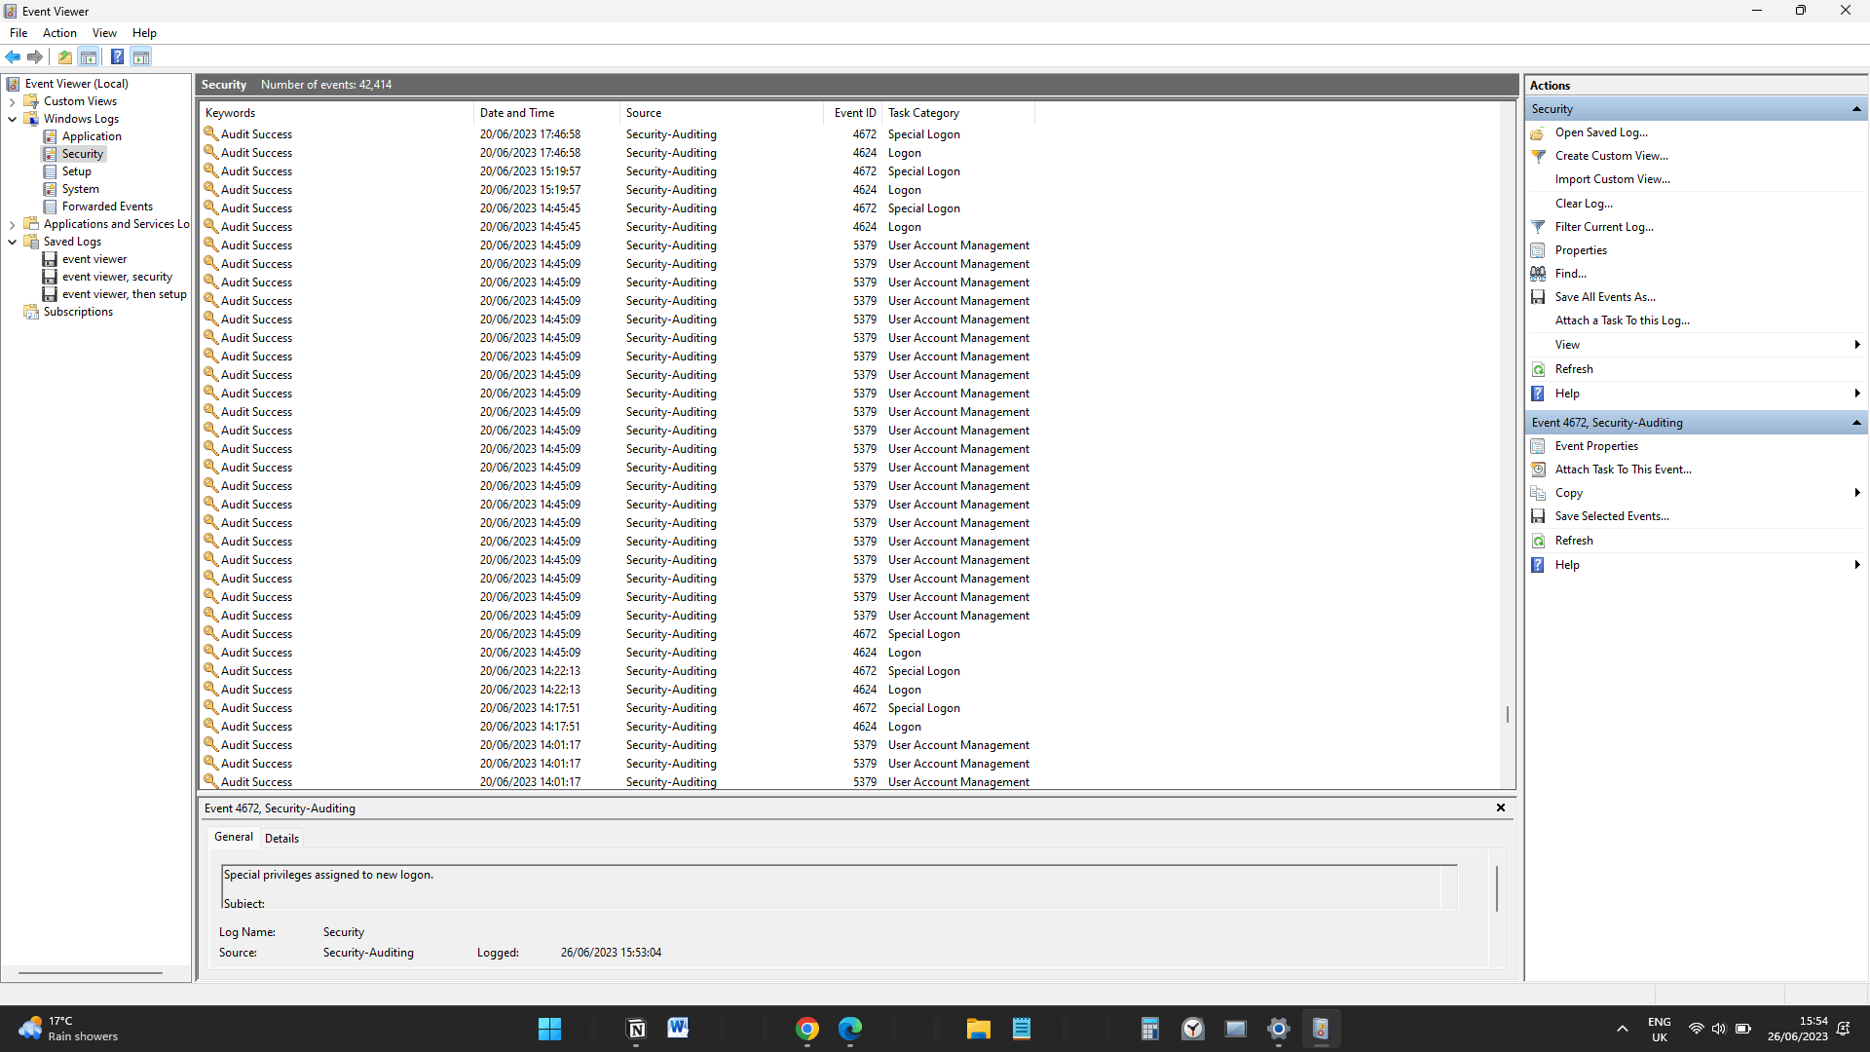Click the Create Custom View icon
The image size is (1870, 1052).
1538,156
